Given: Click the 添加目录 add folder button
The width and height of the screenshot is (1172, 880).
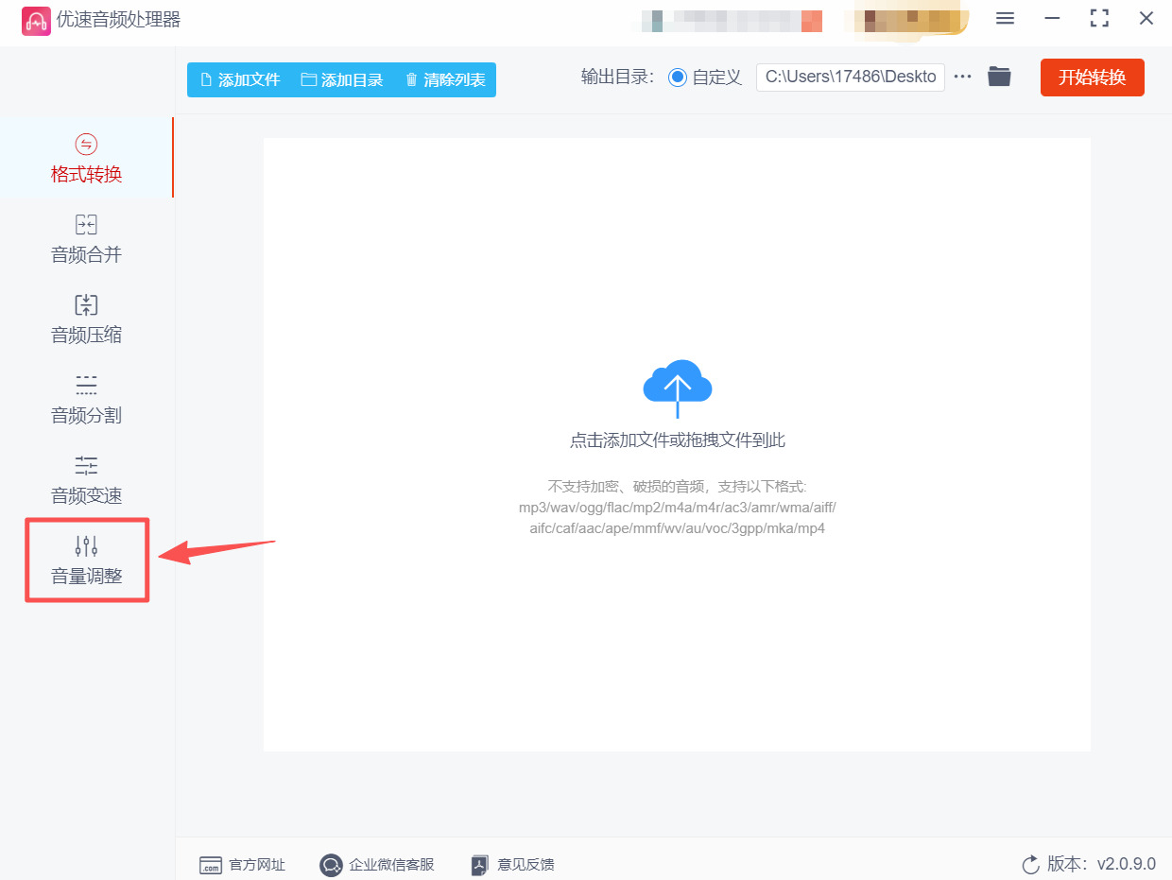Looking at the screenshot, I should pyautogui.click(x=342, y=80).
